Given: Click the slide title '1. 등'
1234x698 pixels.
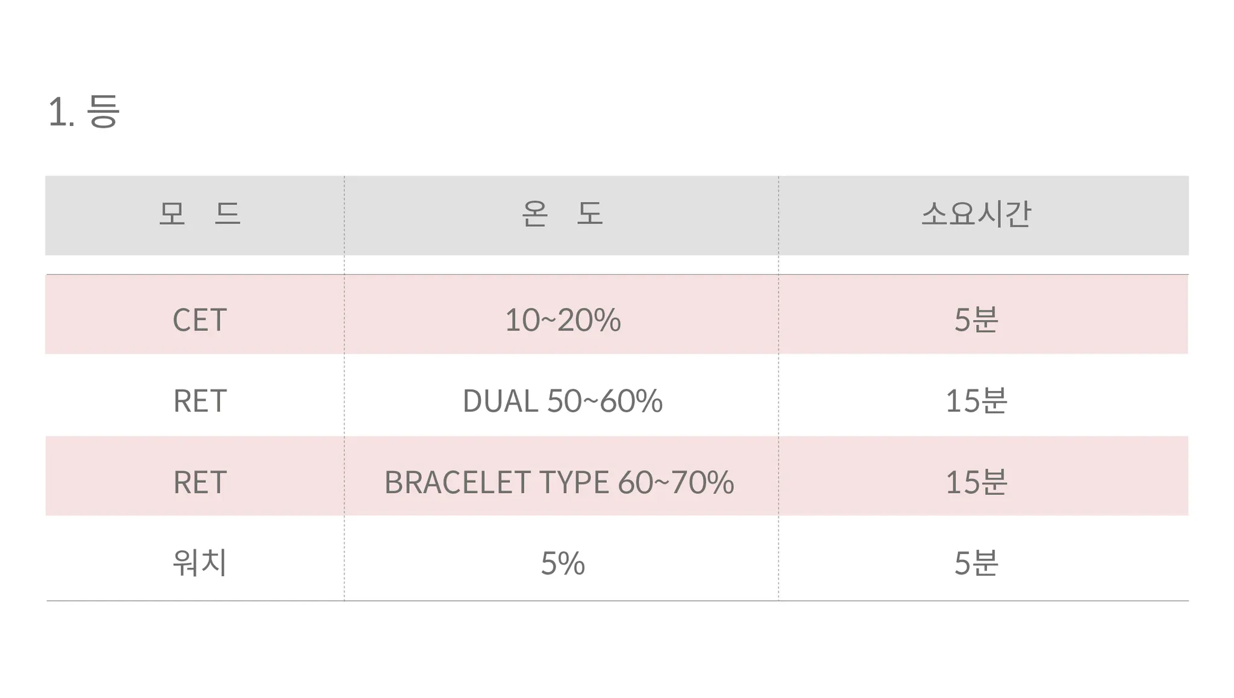Looking at the screenshot, I should pos(84,112).
